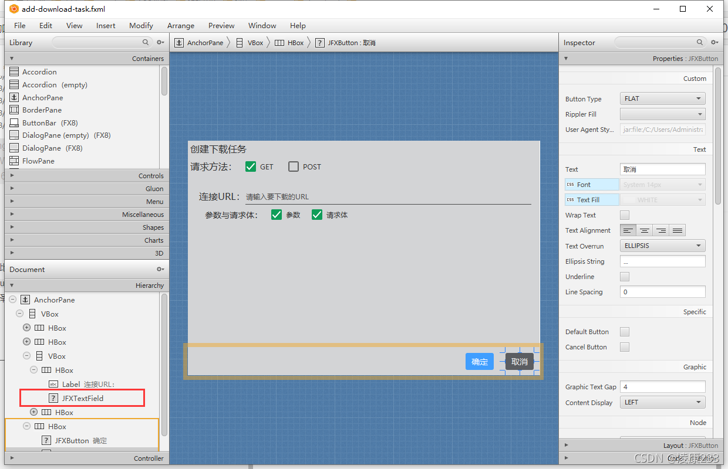Click the Label 连接URL hierarchy icon
Viewport: 728px width, 469px height.
click(x=53, y=384)
